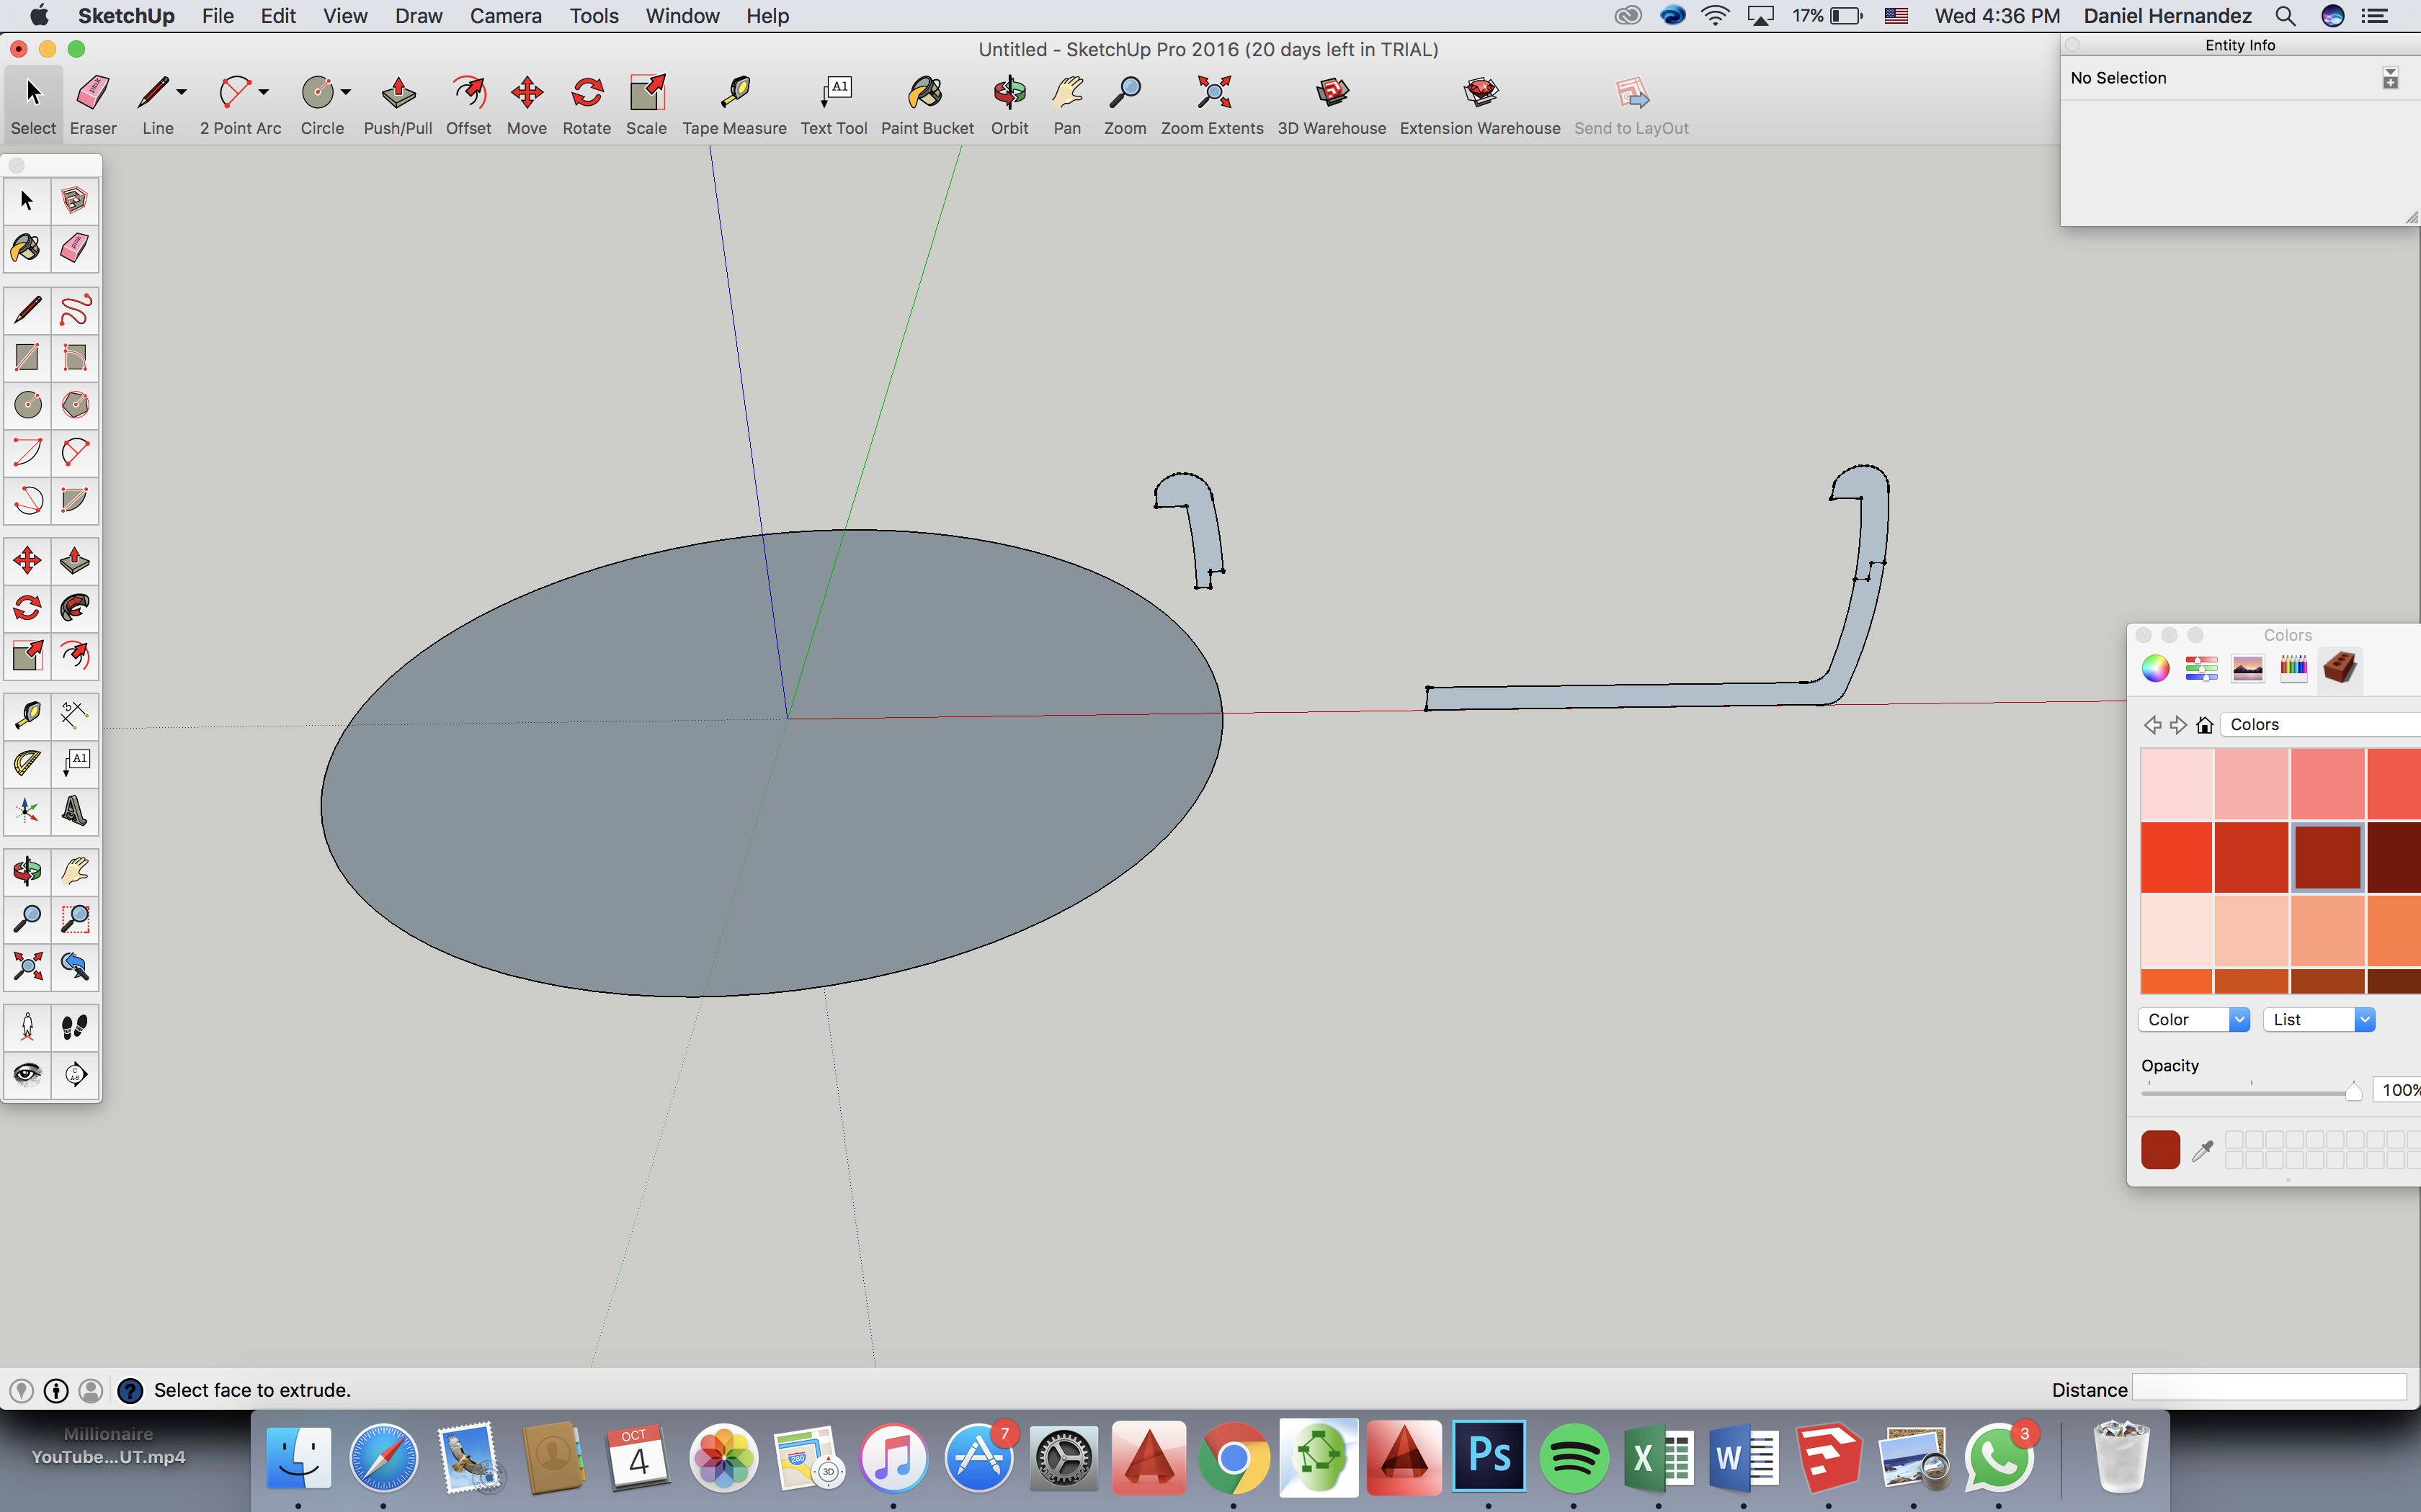Image resolution: width=2421 pixels, height=1512 pixels.
Task: Select the Protractor tool in side palette
Action: [x=27, y=763]
